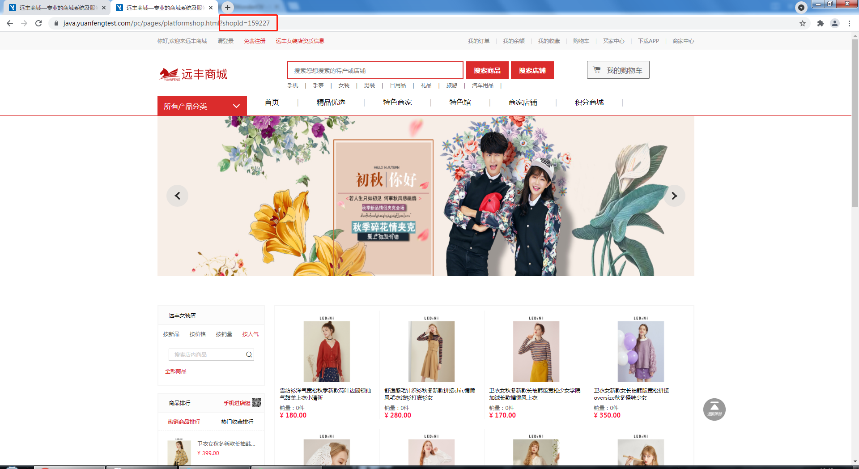Click the 远丰商城 logo
Image resolution: width=859 pixels, height=469 pixels.
(x=193, y=74)
